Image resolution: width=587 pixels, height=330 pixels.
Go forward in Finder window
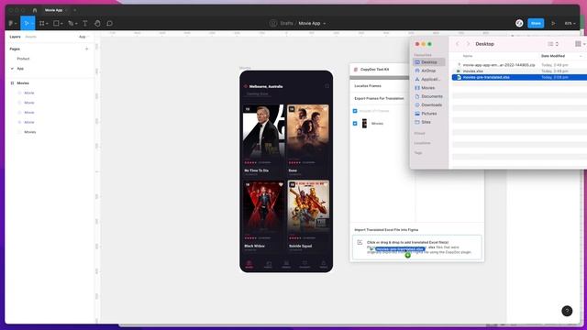point(468,44)
